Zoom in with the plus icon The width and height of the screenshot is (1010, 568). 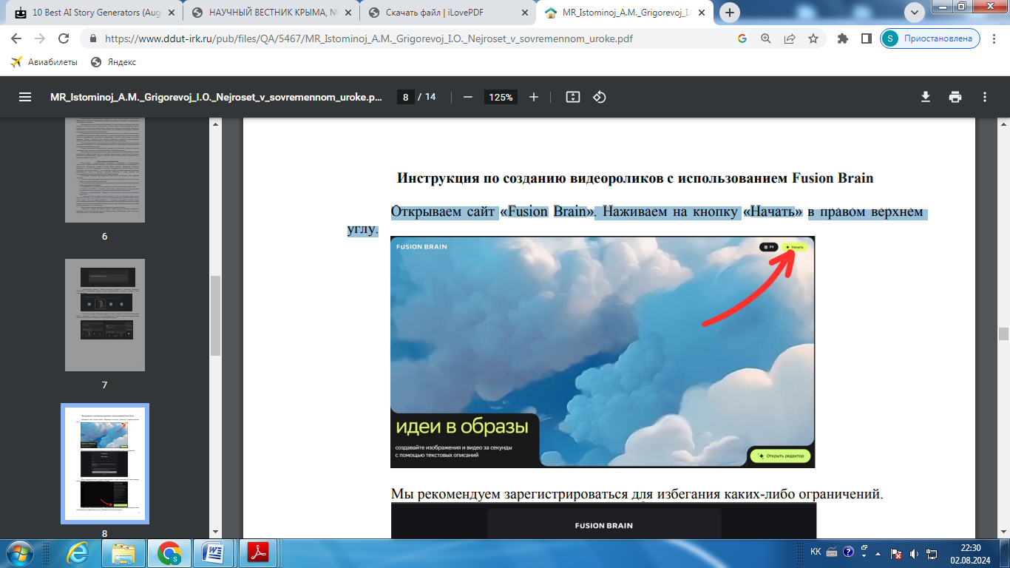pos(534,97)
